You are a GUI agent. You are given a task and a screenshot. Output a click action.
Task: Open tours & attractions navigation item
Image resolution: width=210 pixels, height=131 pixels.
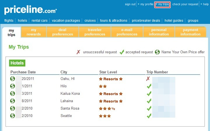pyautogui.click(x=113, y=21)
